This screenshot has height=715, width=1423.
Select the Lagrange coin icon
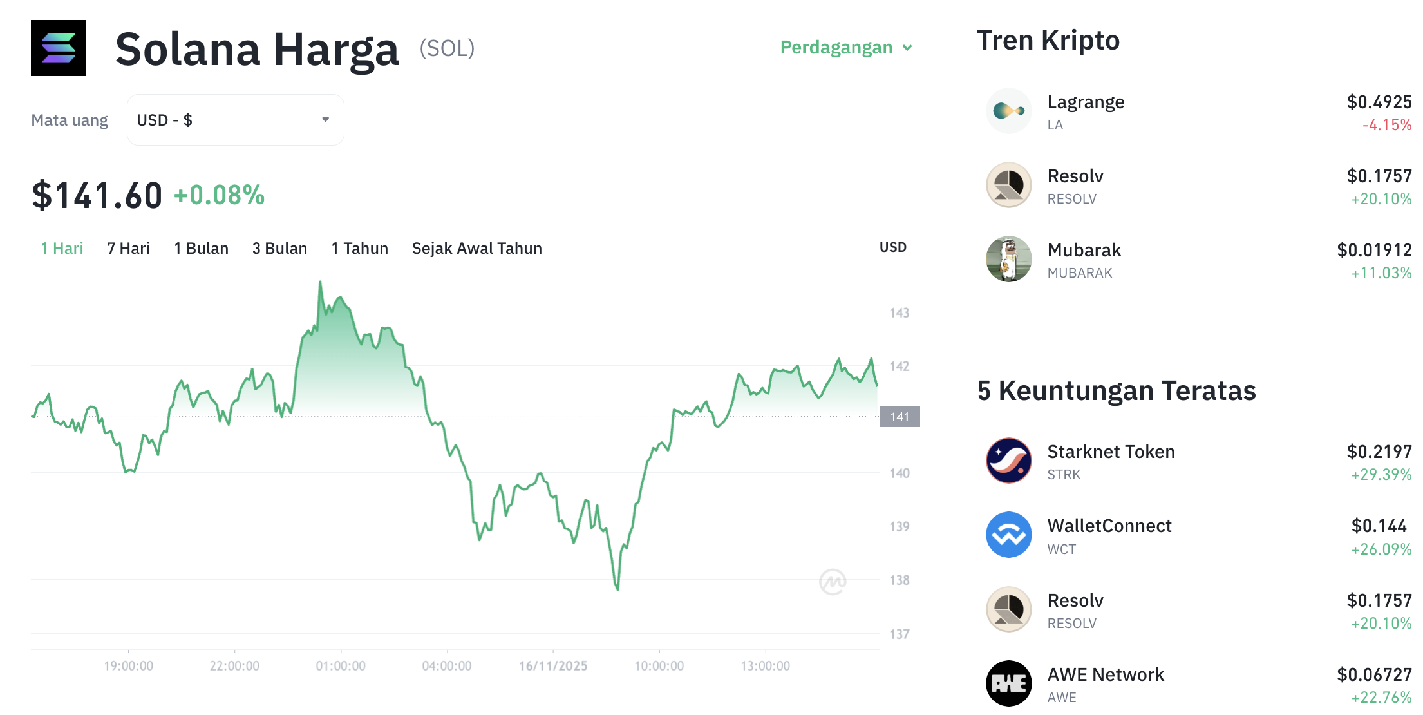click(1009, 111)
